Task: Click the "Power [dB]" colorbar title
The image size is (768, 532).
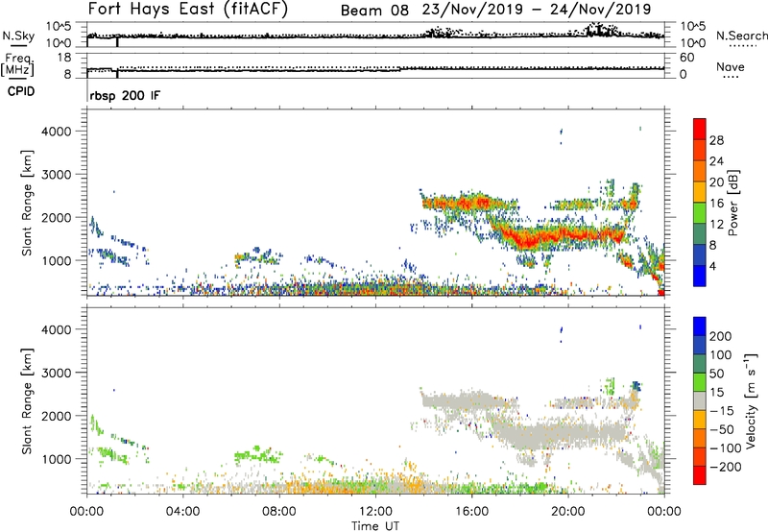Action: click(x=733, y=203)
